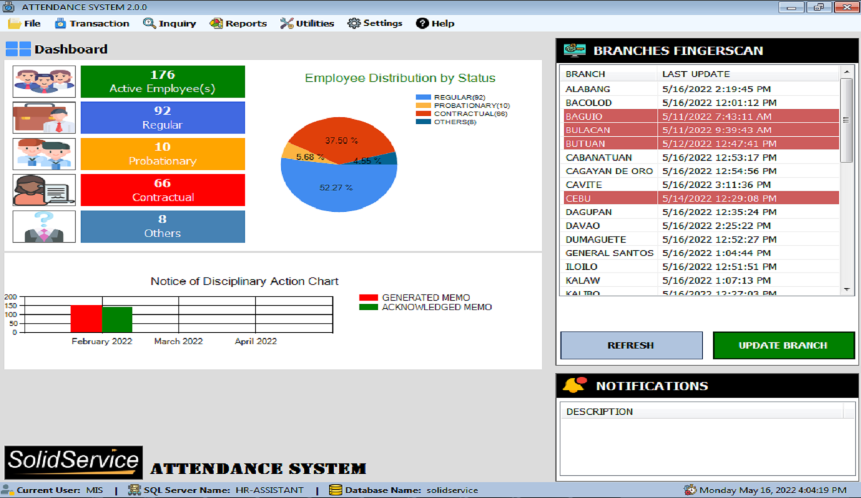Viewport: 861px width, 498px height.
Task: Select the BACOLOD branch row
Action: coord(700,103)
